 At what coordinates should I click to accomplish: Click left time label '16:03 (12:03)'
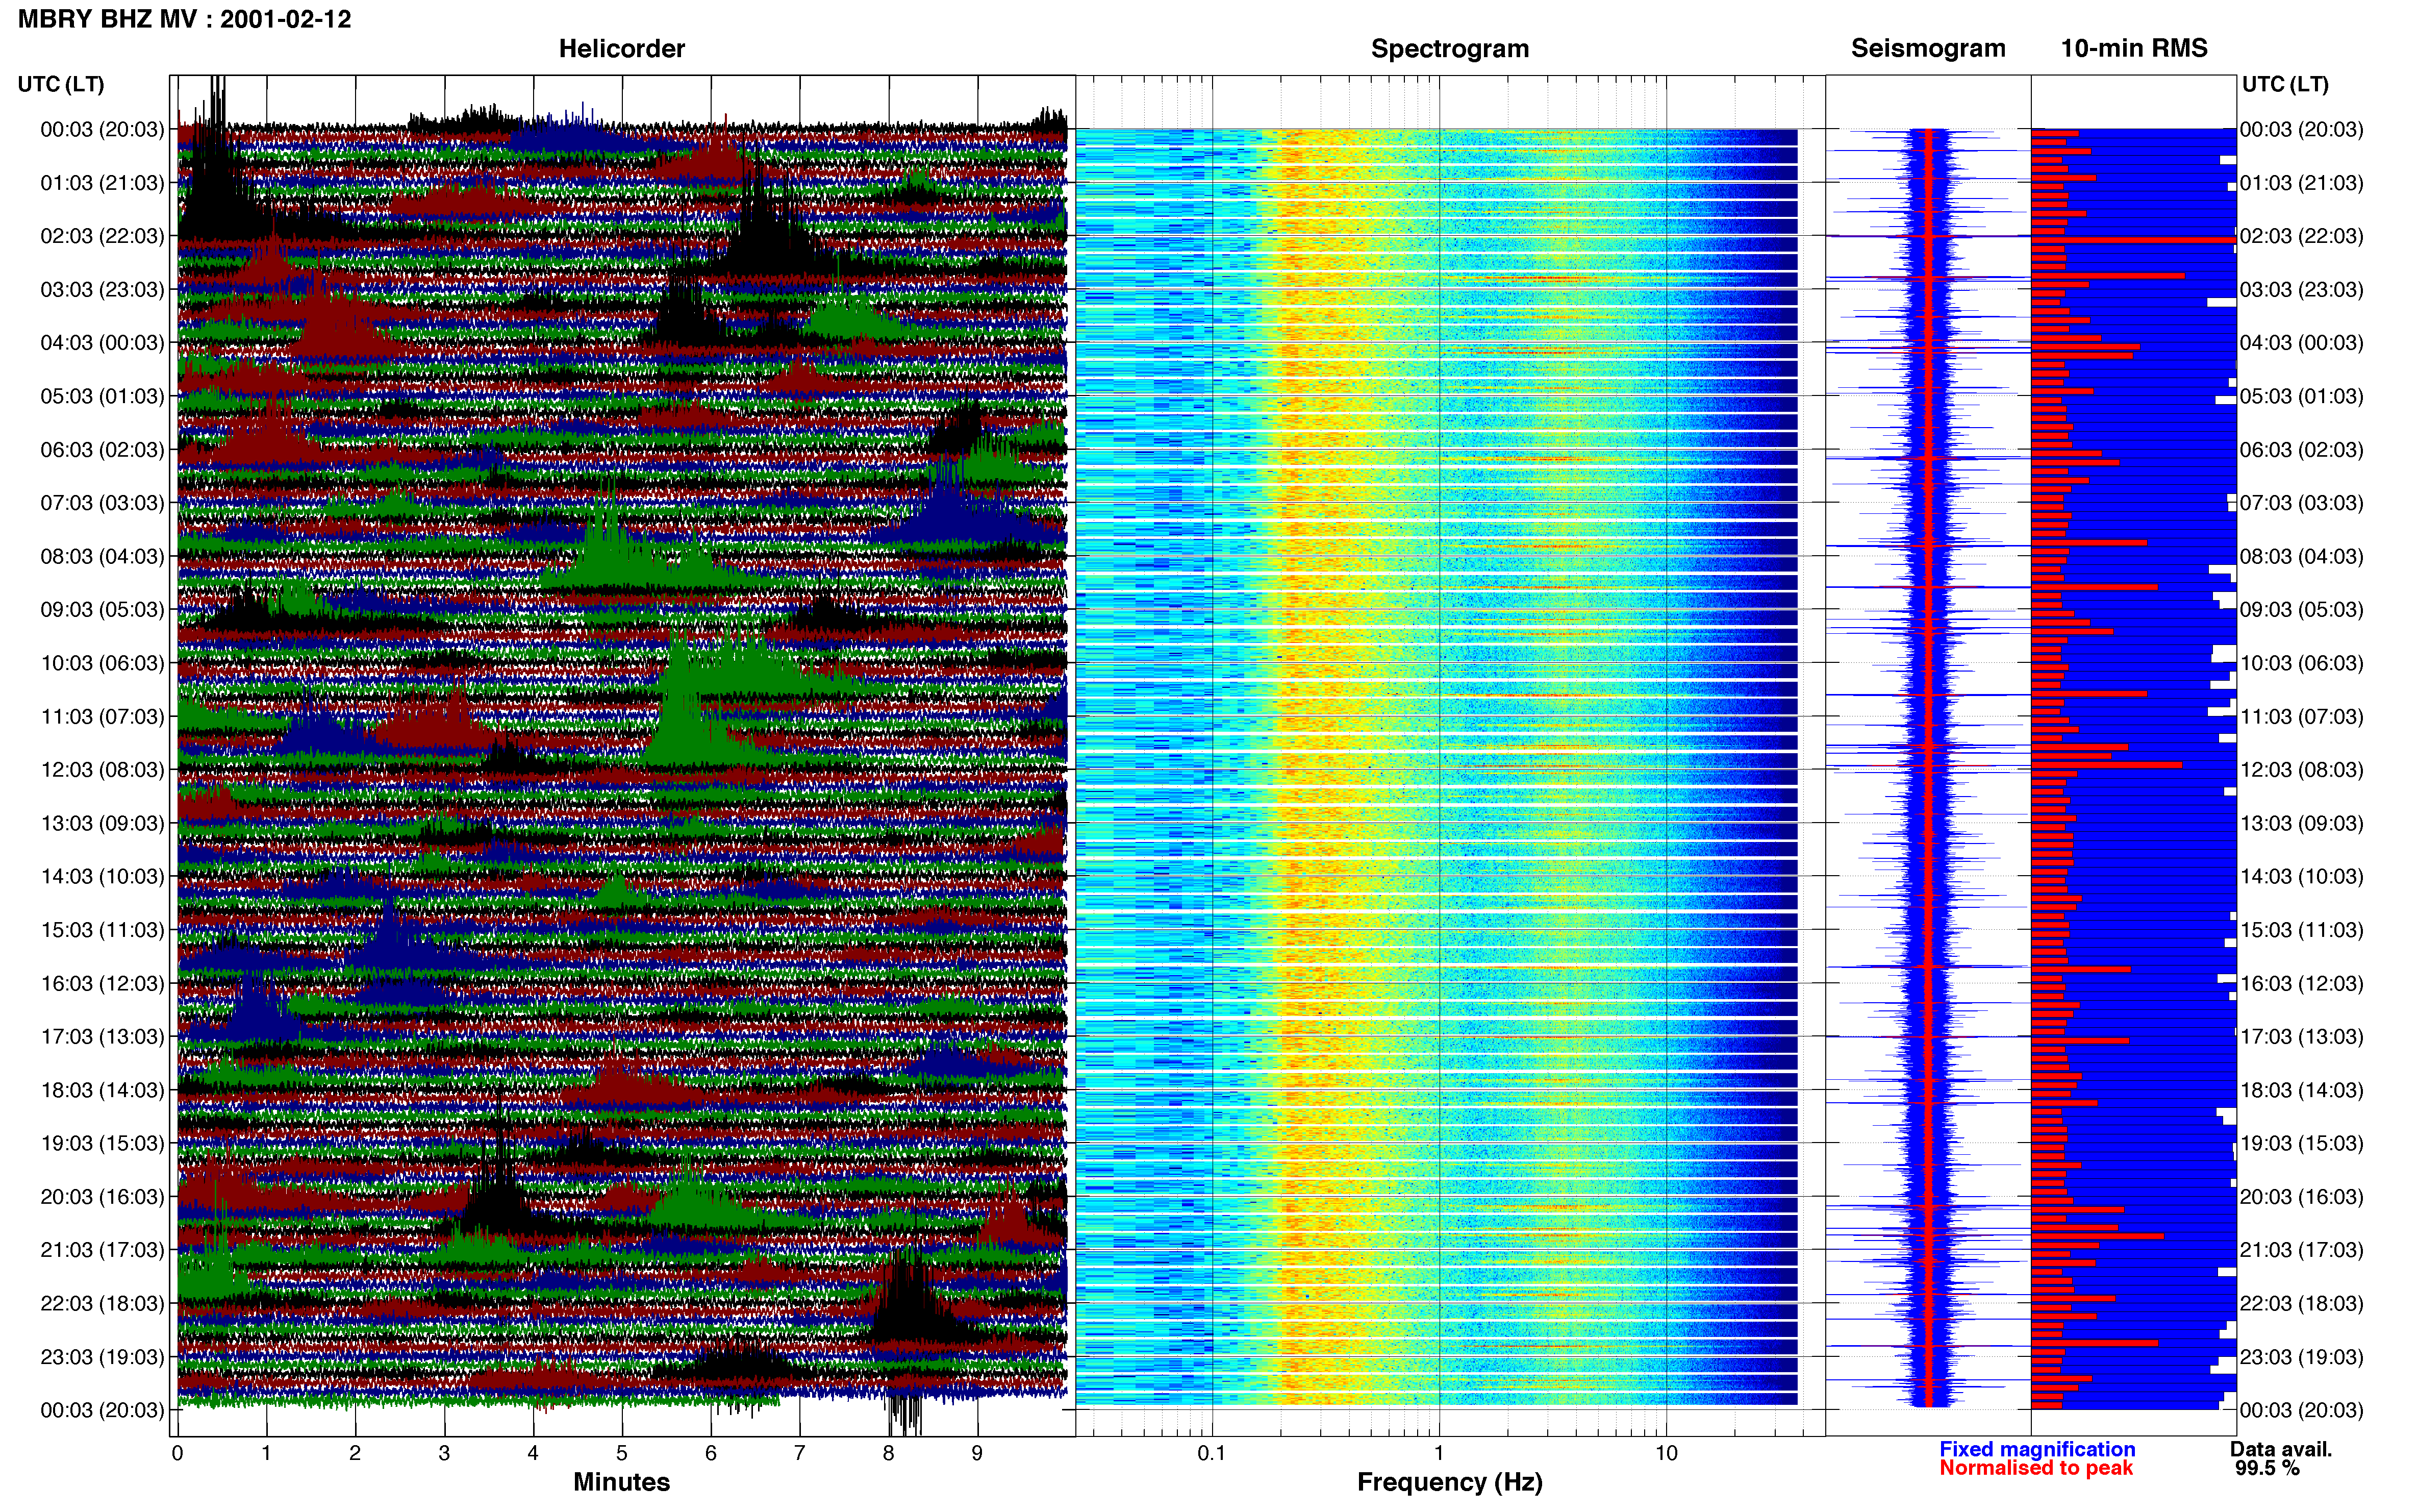[x=102, y=983]
